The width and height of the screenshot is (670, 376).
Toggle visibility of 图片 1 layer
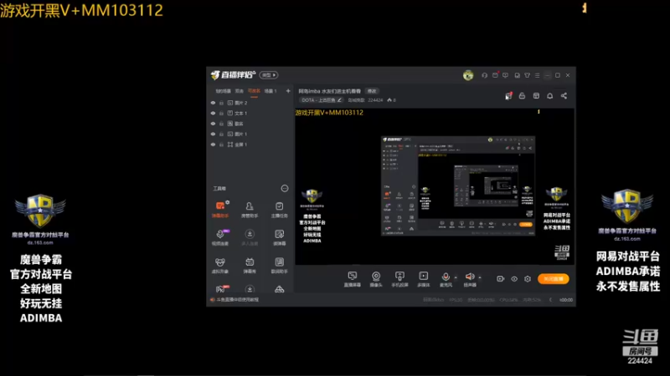coord(214,134)
